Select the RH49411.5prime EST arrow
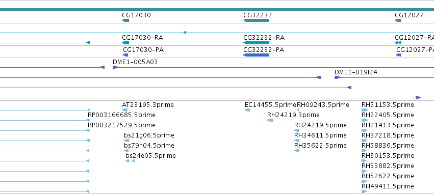 (364, 191)
